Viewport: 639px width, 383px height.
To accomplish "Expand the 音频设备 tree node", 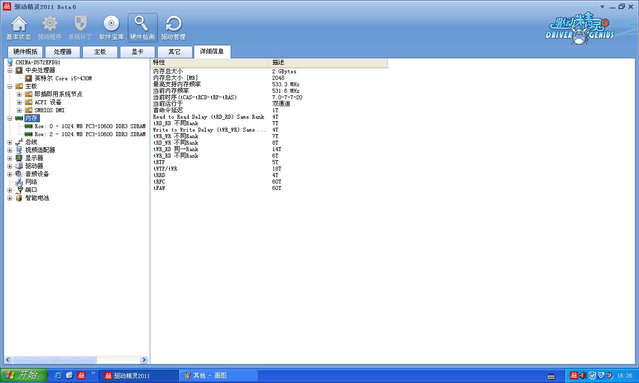I will pyautogui.click(x=9, y=174).
